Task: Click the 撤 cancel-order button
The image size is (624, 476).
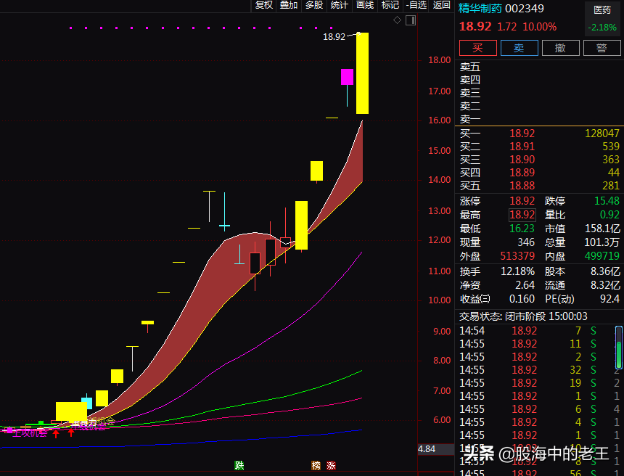Action: 560,48
